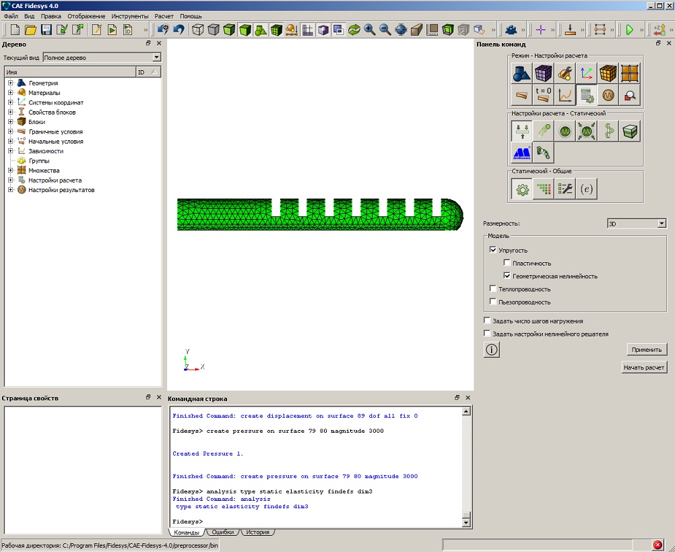Image resolution: width=675 pixels, height=552 pixels.
Task: Click the Zoom in magnifier toolbar icon
Action: tap(369, 30)
